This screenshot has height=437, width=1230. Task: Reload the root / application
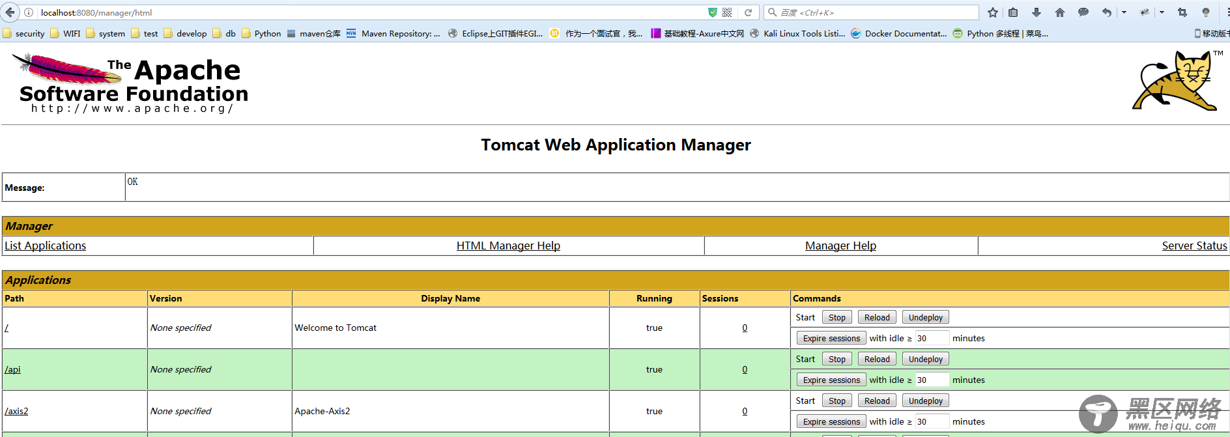pos(877,317)
